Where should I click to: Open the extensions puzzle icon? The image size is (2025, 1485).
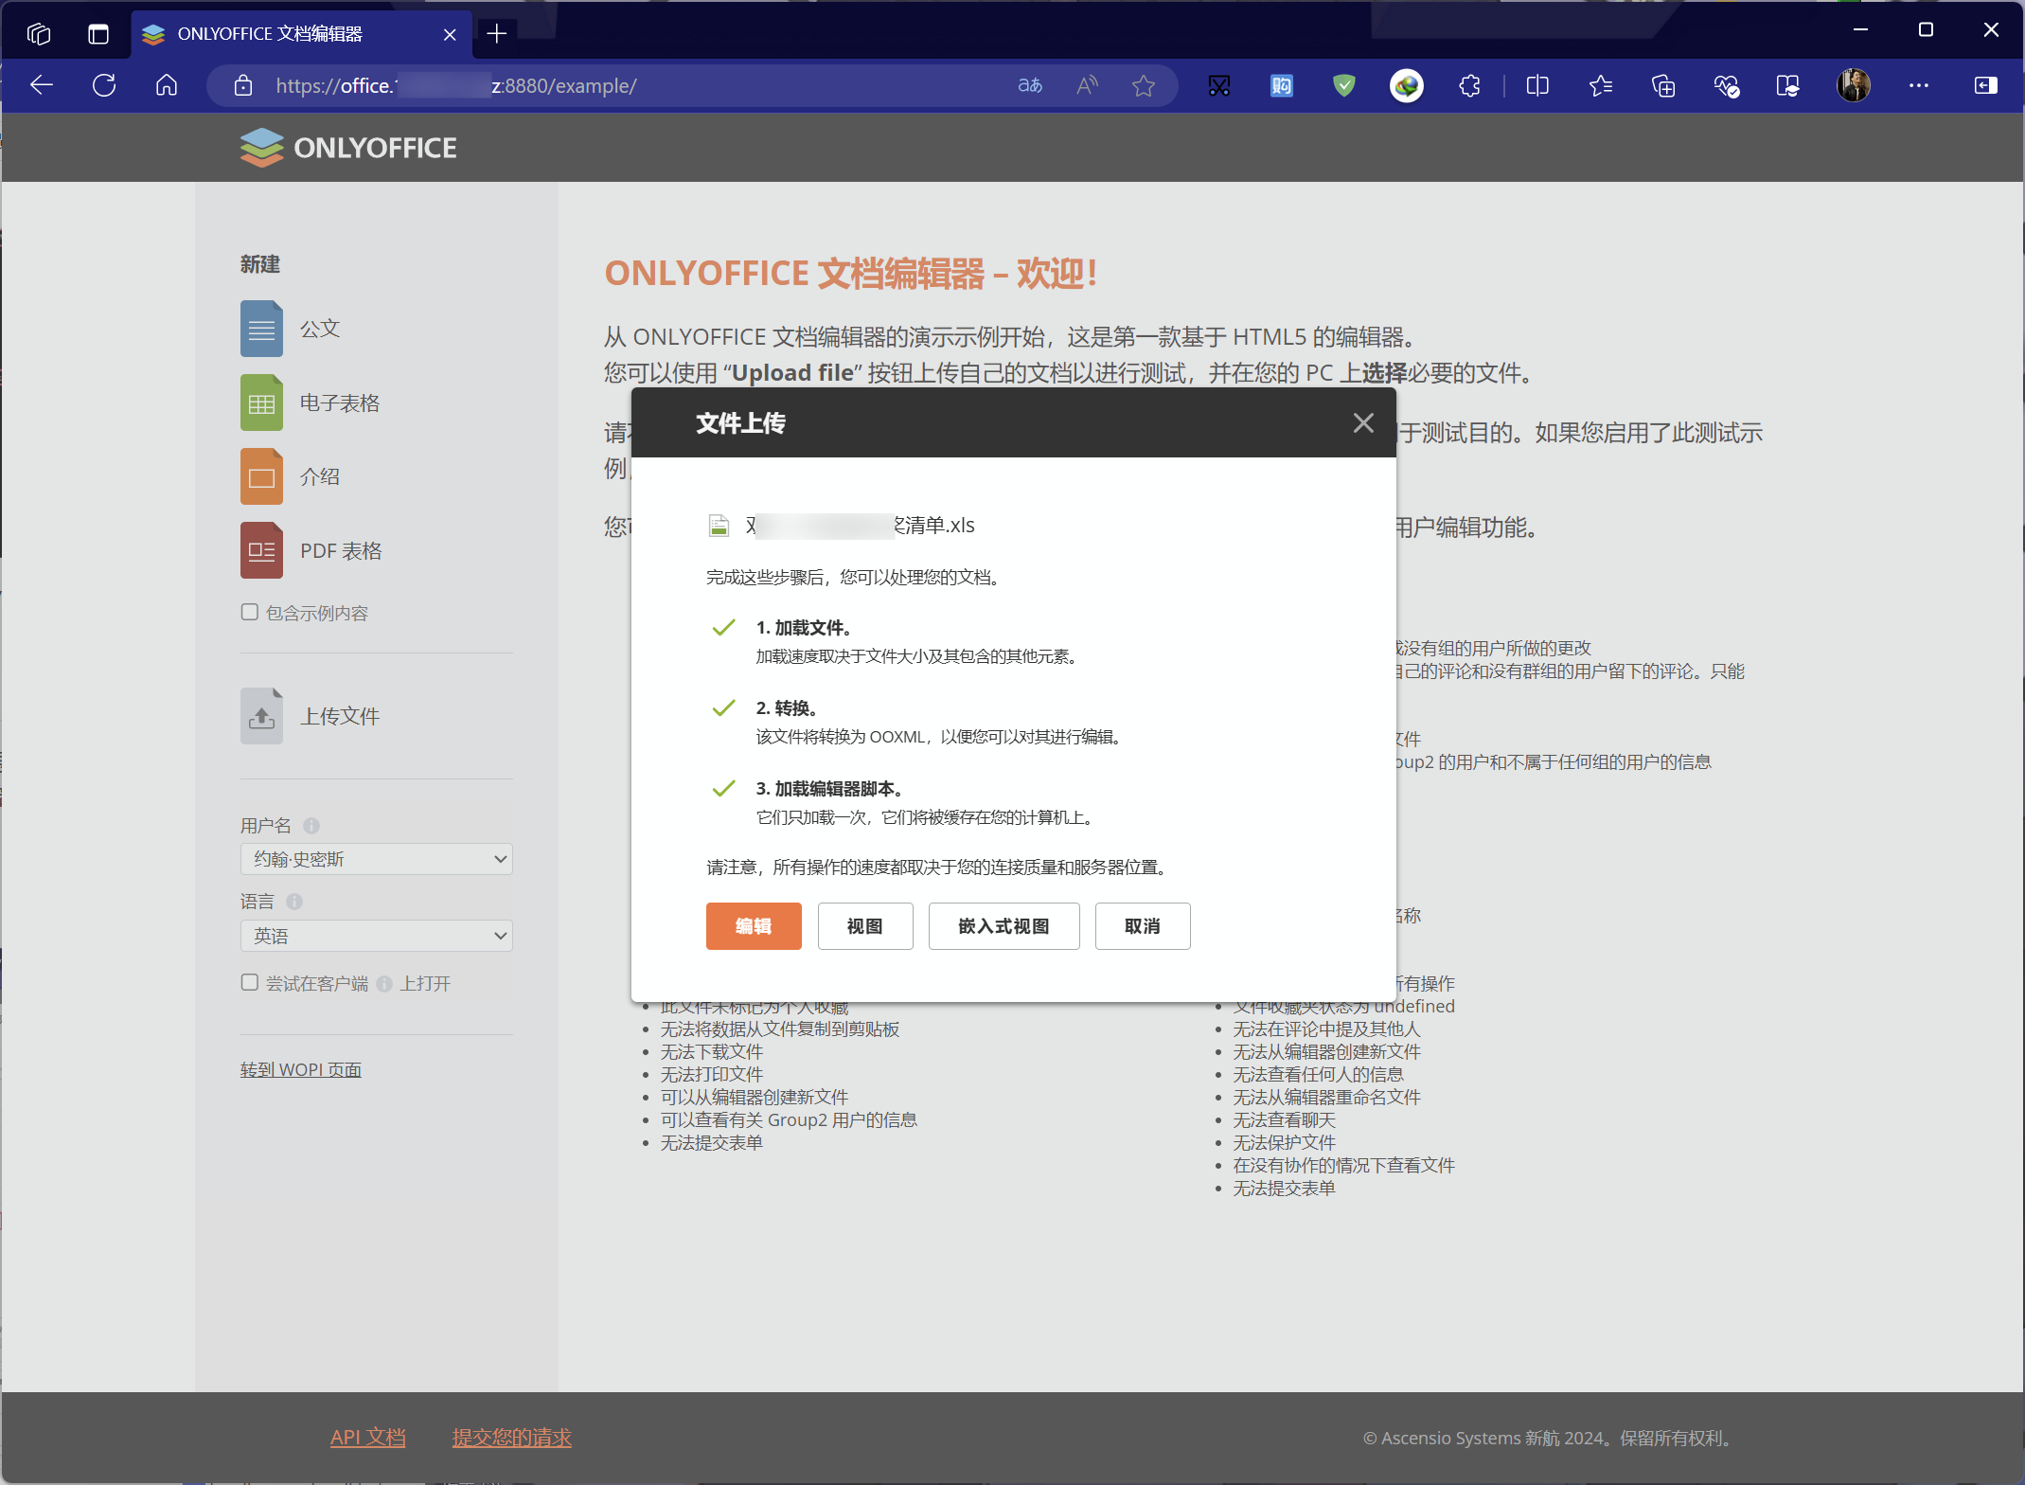(x=1469, y=86)
